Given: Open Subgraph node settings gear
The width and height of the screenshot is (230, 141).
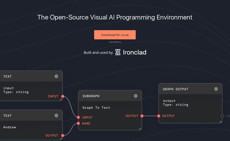Looking at the screenshot, I should click(136, 96).
